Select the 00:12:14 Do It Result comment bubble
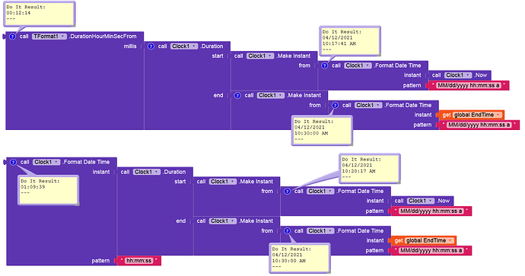This screenshot has width=525, height=276. [x=39, y=14]
